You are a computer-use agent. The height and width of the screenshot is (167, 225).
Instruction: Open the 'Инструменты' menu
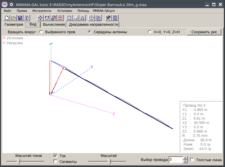click(42, 10)
